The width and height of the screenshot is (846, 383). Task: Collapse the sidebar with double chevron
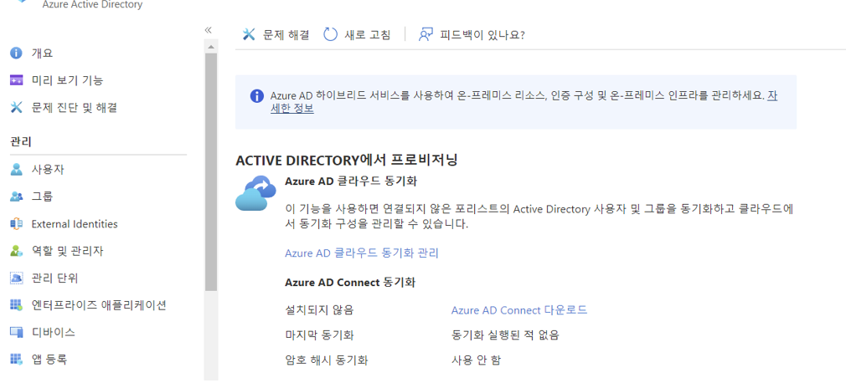pos(209,30)
